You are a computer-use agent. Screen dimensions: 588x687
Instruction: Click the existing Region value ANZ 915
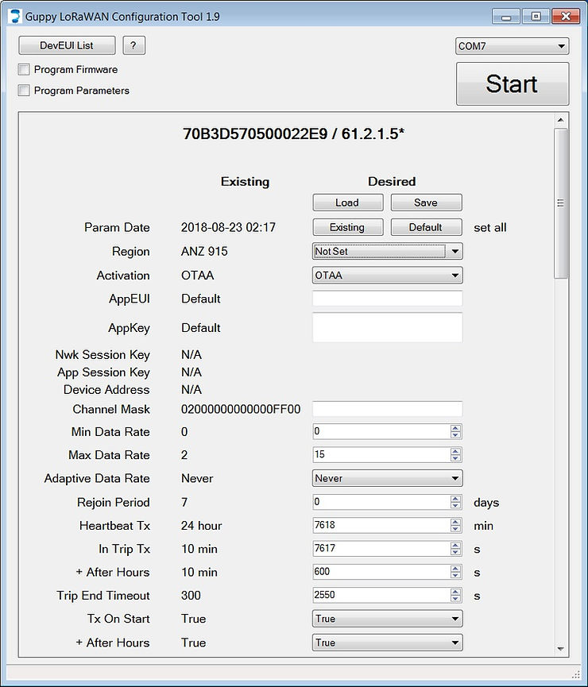pos(204,252)
